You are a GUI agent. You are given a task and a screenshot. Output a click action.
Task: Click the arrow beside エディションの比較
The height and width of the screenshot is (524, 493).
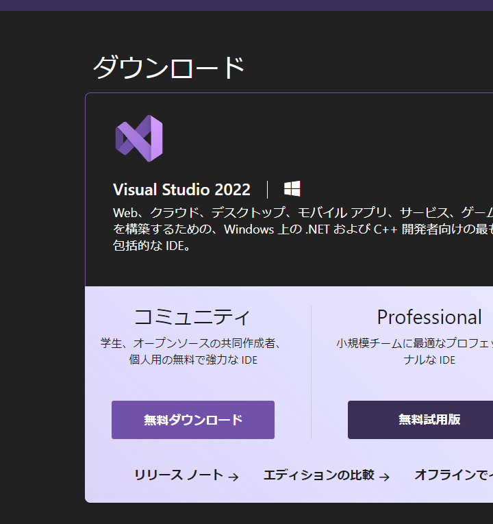point(384,477)
